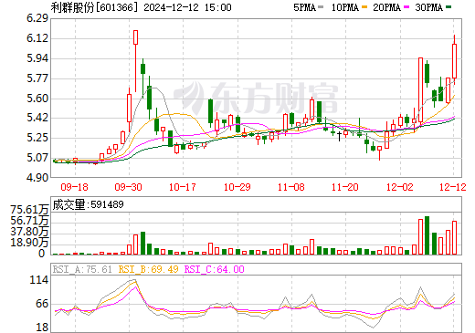The image size is (475, 333).
Task: Click the RSI_A:75.61 indicator label
Action: (82, 269)
